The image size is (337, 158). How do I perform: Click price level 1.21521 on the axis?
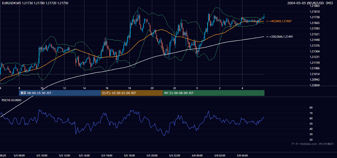coord(315,34)
